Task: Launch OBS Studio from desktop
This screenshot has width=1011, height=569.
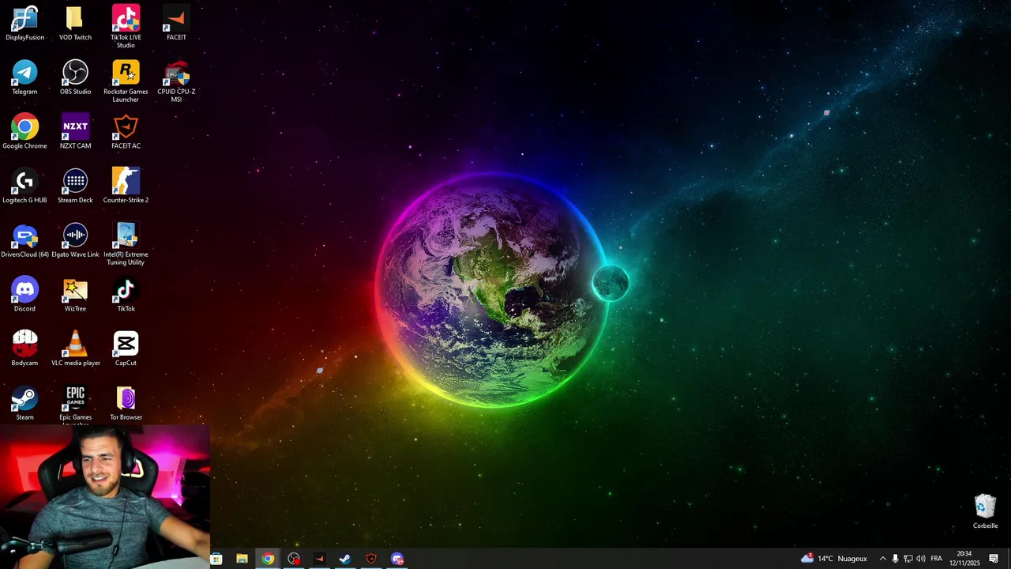Action: tap(75, 77)
